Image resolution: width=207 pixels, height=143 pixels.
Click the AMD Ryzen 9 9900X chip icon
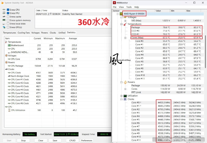point(121,14)
